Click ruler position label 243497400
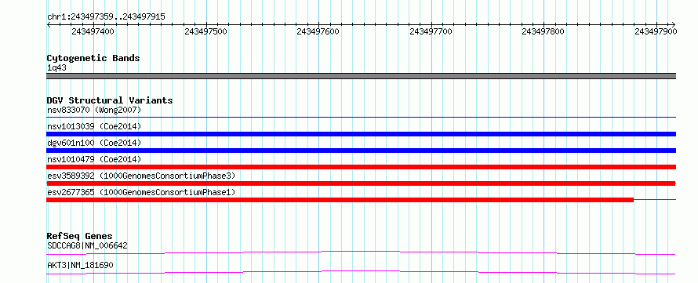This screenshot has width=698, height=283. tap(93, 31)
